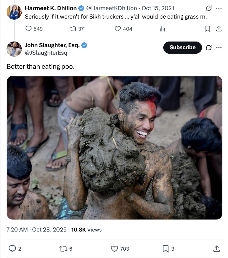Click Grok icon beside Subscribe button

click(x=209, y=48)
